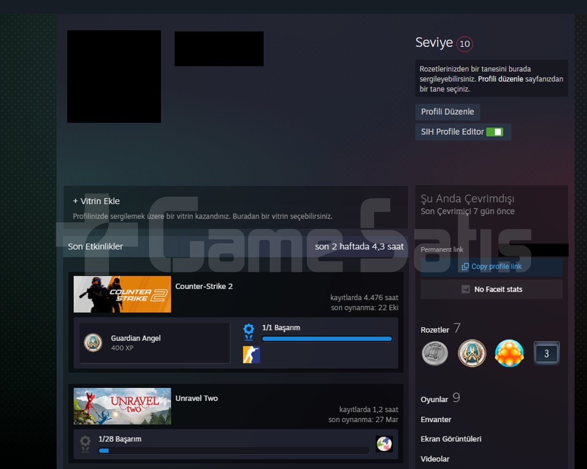Click the 1/28 Başarım progress bar
The width and height of the screenshot is (587, 469).
pos(234,450)
